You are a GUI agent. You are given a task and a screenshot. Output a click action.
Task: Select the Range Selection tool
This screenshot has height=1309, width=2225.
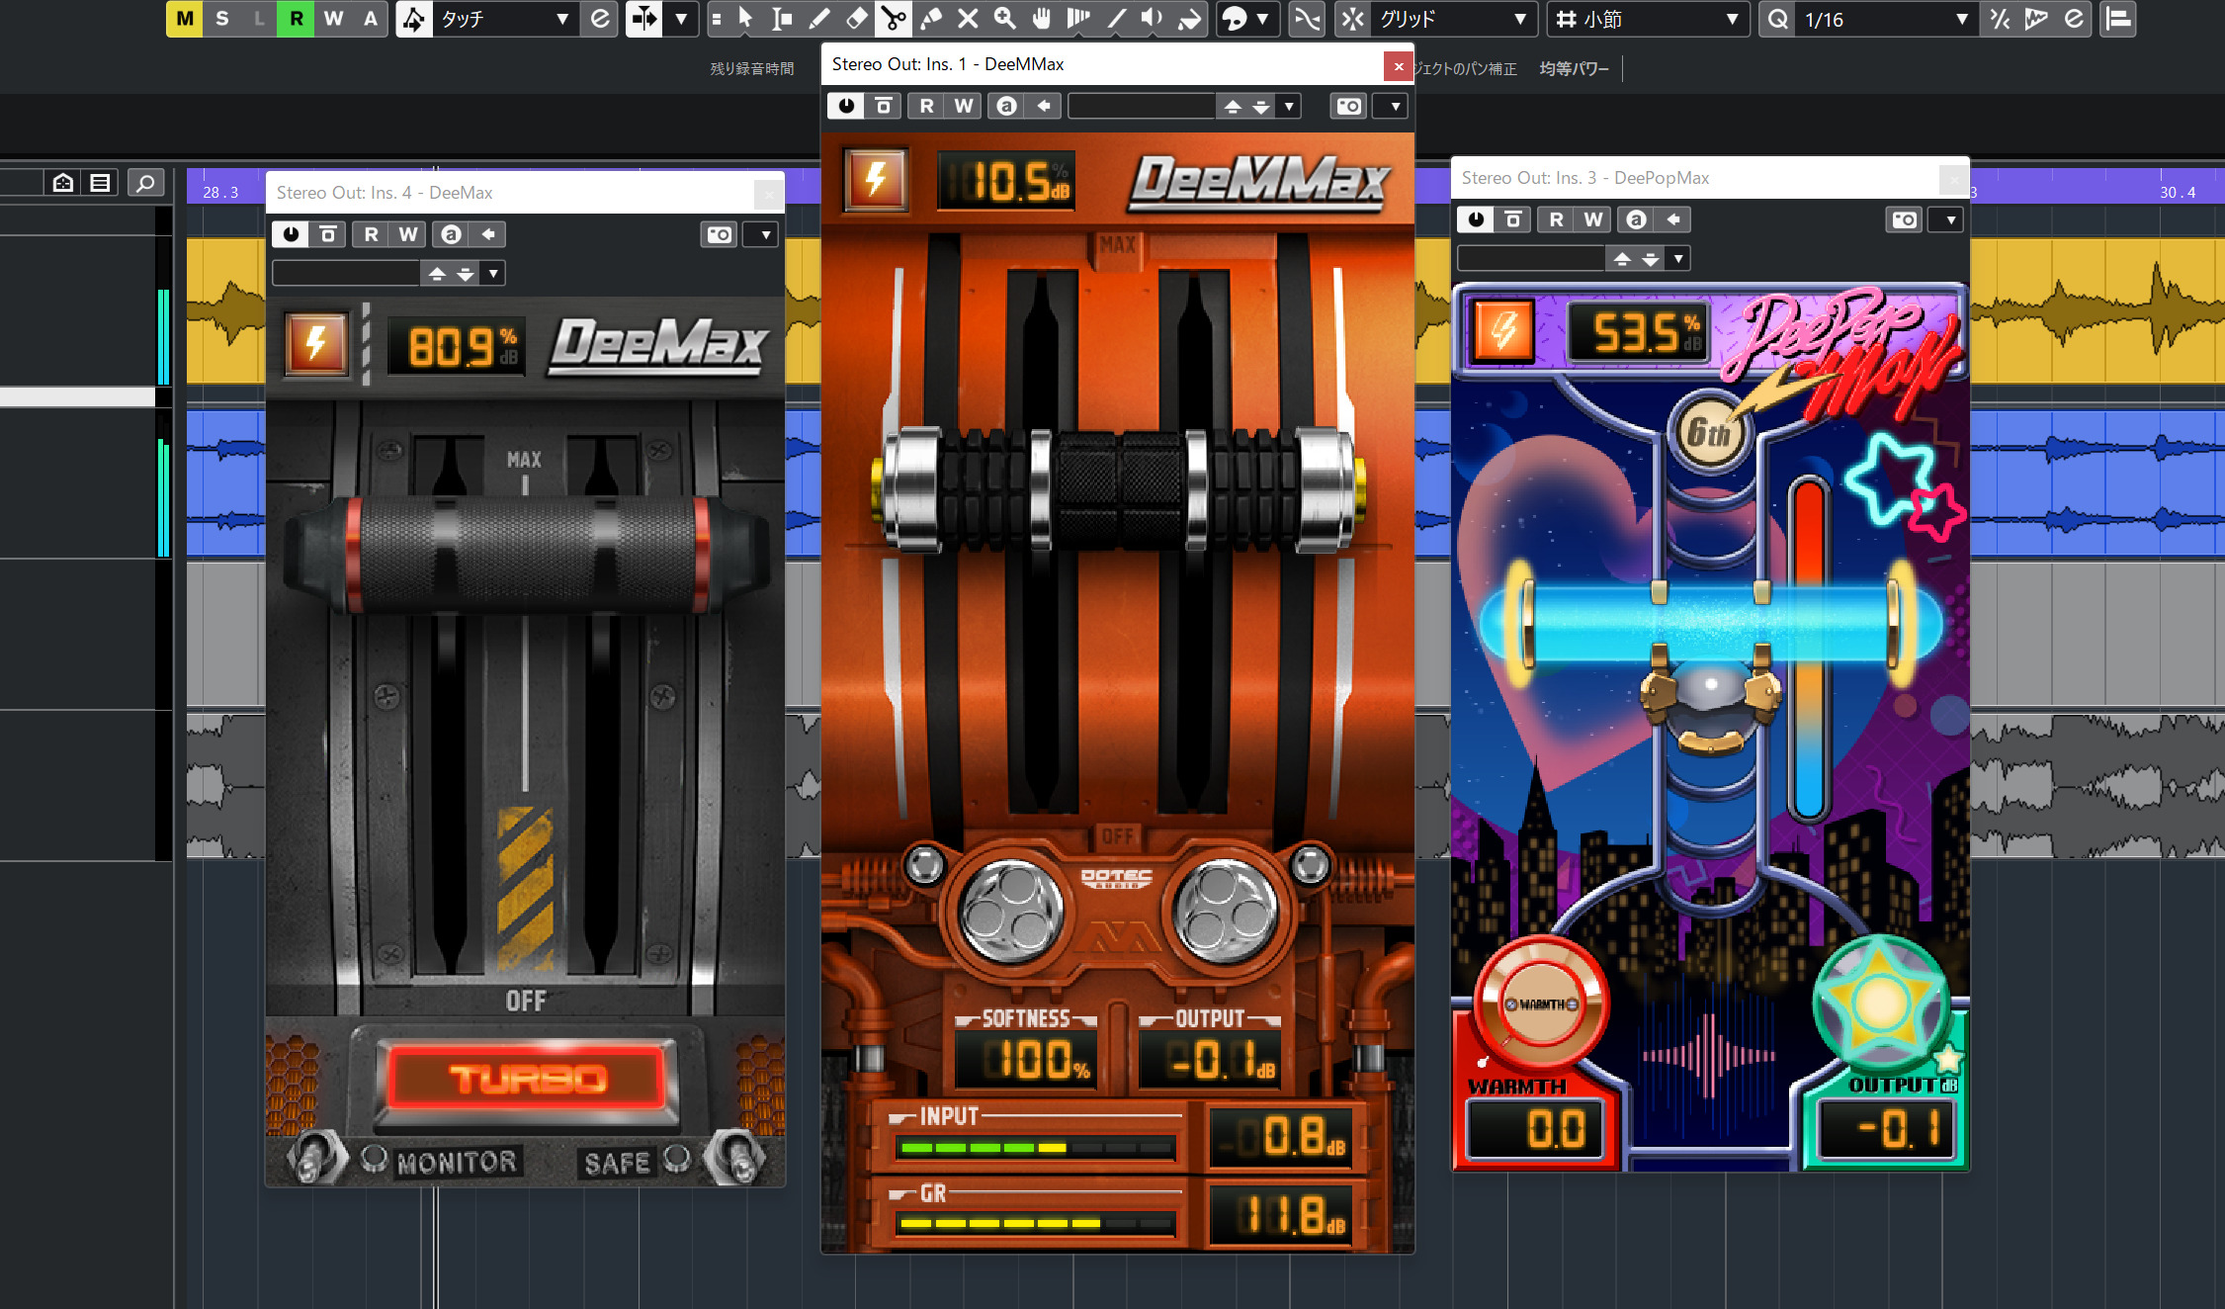pyautogui.click(x=782, y=19)
